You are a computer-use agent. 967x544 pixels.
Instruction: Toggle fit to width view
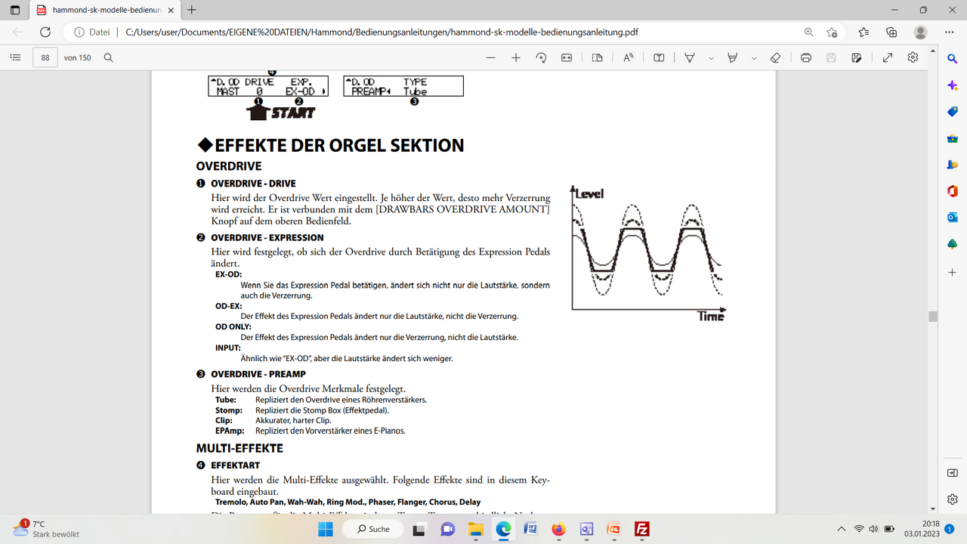coord(567,57)
